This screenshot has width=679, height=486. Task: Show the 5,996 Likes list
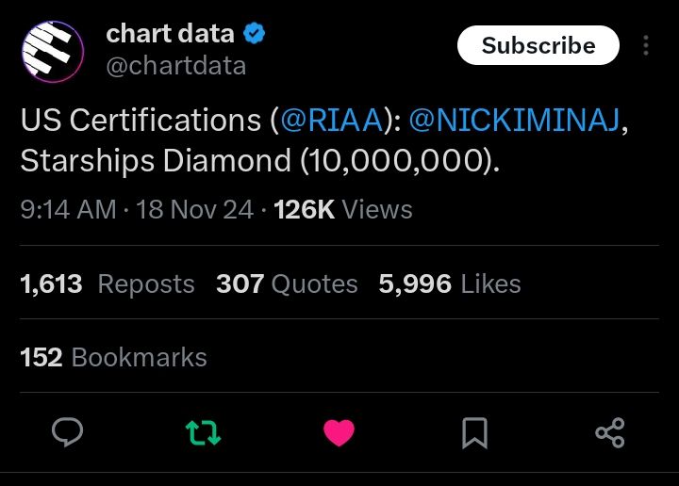pyautogui.click(x=449, y=283)
